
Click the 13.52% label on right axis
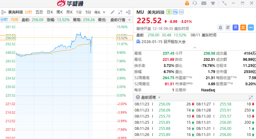pos(124,38)
